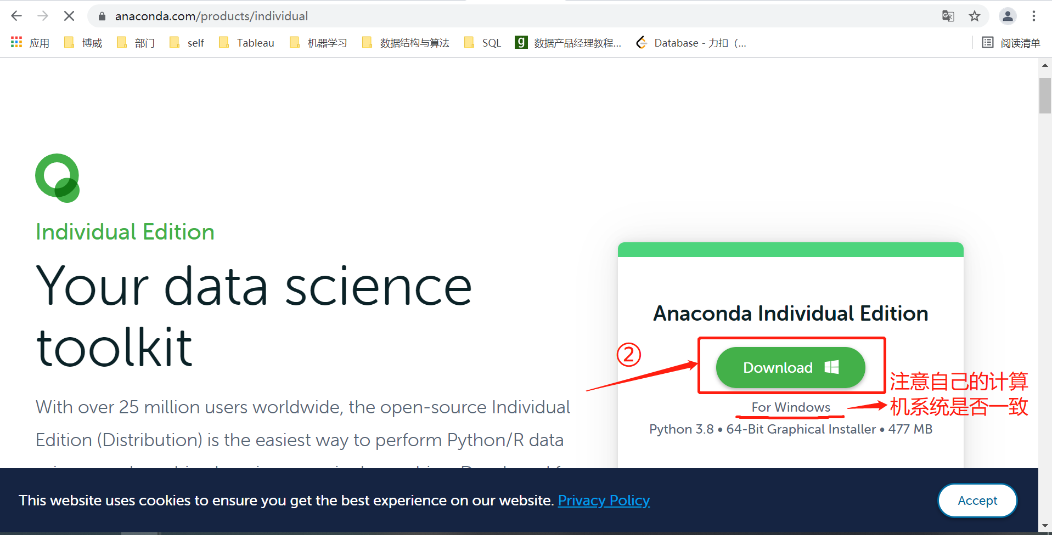
Task: Click the Individual Edition heading
Action: 125,232
